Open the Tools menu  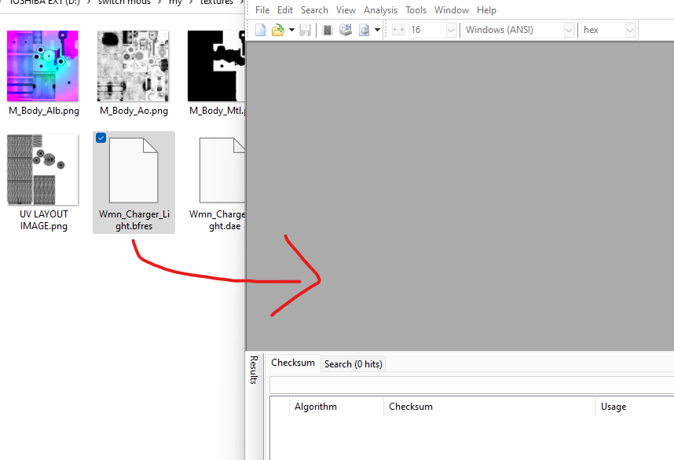[x=416, y=9]
